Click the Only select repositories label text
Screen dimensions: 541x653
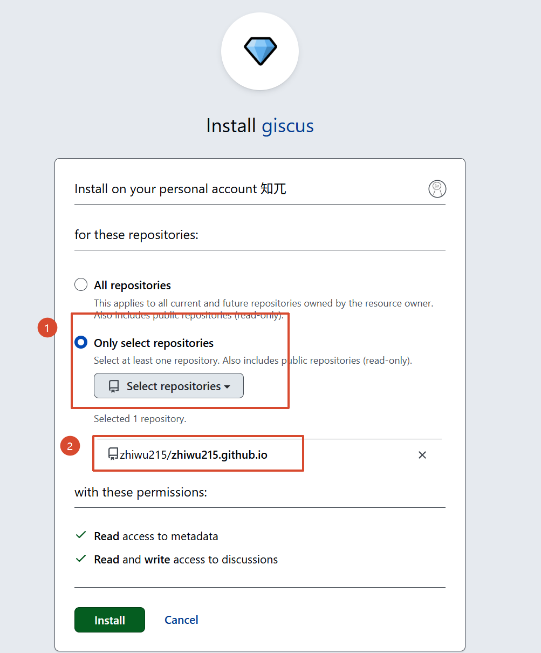coord(154,343)
